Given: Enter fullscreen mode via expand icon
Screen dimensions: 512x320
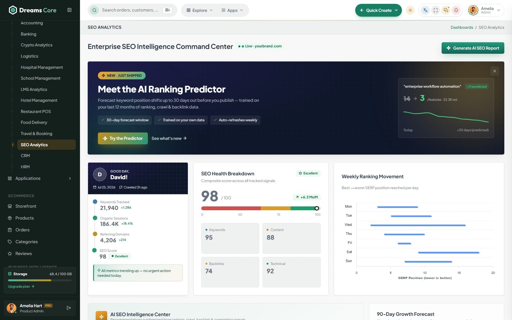Looking at the screenshot, I should click(436, 10).
